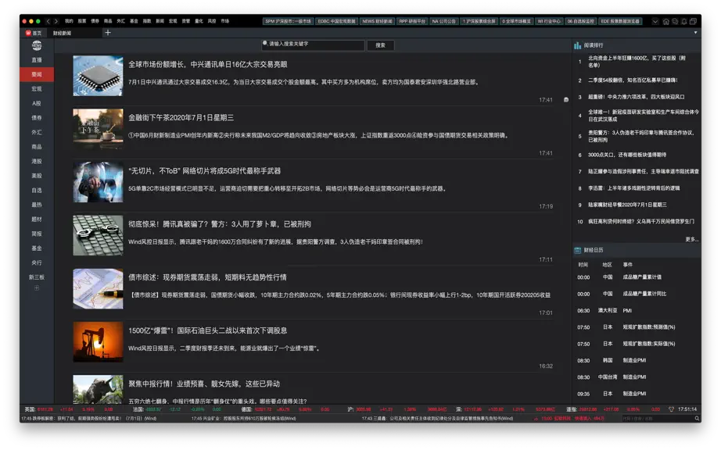Open the notification bell icon

pyautogui.click(x=684, y=22)
